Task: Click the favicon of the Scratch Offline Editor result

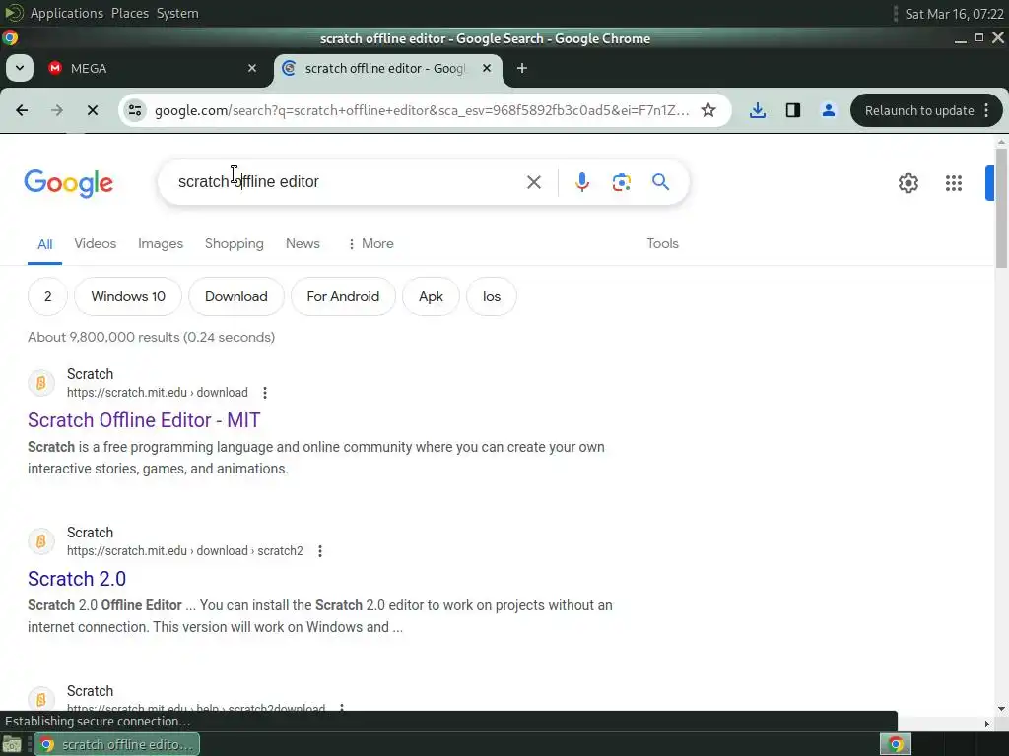Action: (41, 383)
